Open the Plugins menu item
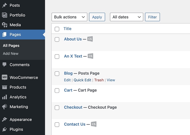The height and width of the screenshot is (135, 190). [x=16, y=129]
